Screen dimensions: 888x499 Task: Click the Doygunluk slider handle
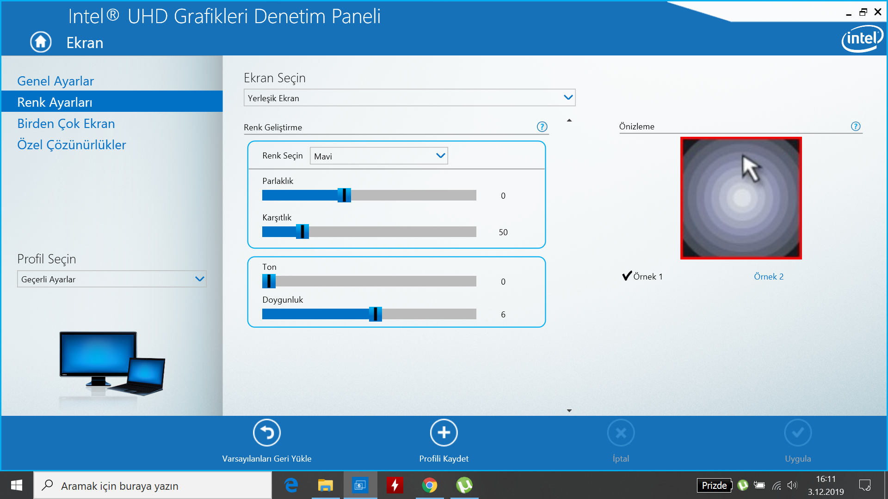point(375,314)
